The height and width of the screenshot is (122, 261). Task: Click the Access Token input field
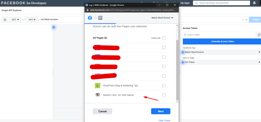click(x=219, y=35)
